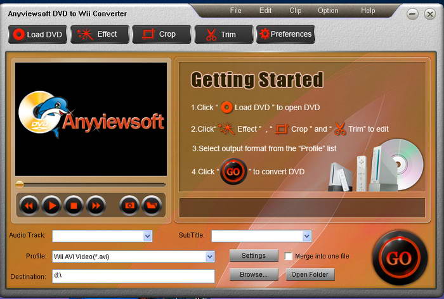The image size is (444, 299).
Task: Expand the Profile dropdown list
Action: coord(210,257)
